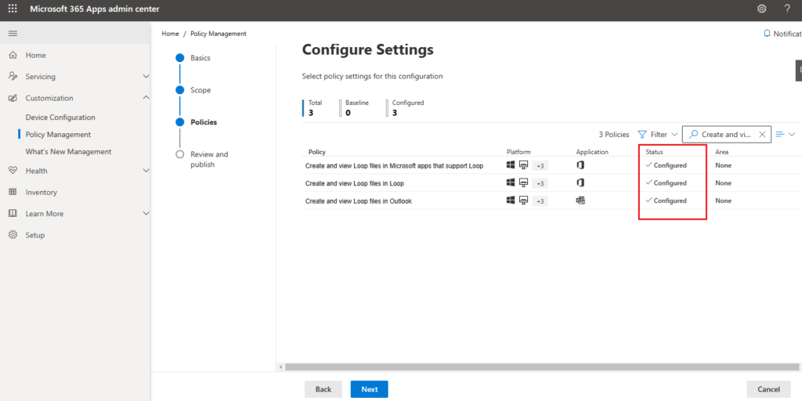
Task: Open the view options list dropdown
Action: coord(785,135)
